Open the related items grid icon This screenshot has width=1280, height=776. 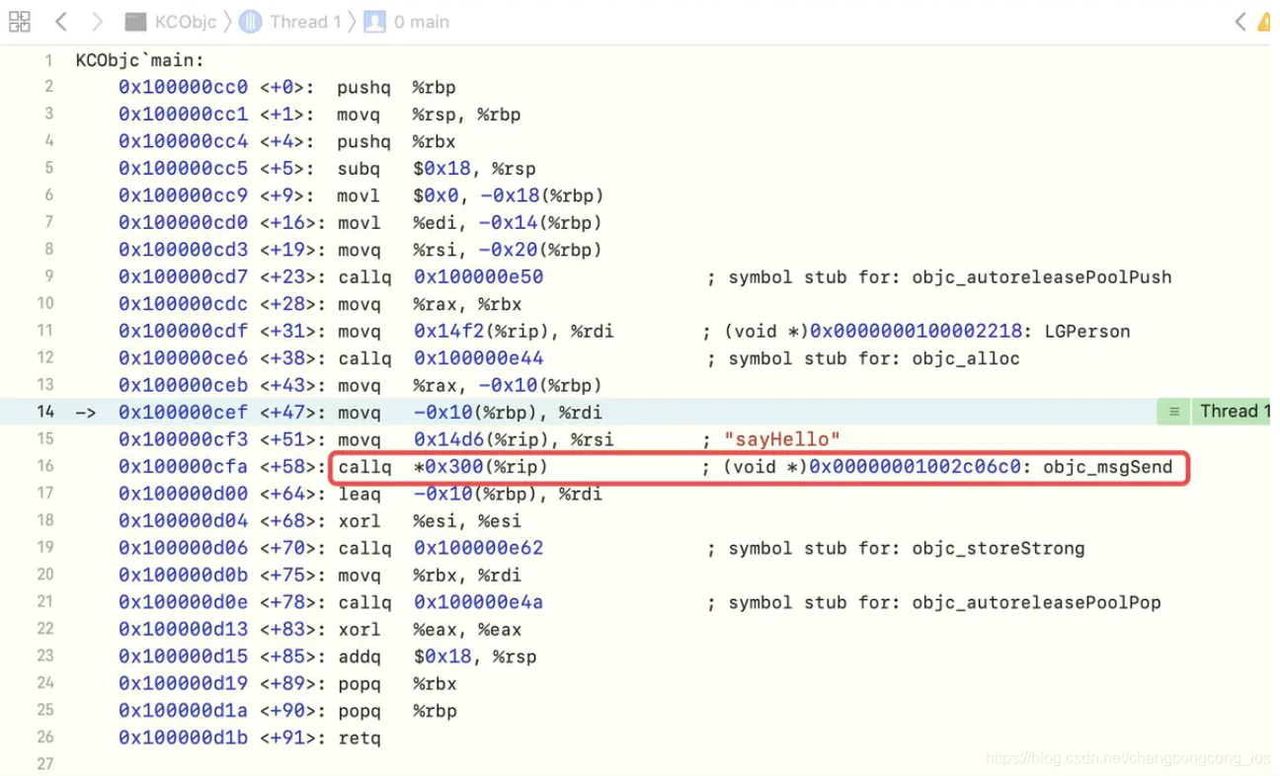[19, 21]
